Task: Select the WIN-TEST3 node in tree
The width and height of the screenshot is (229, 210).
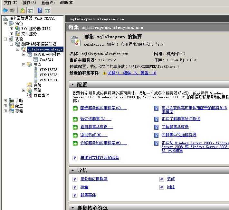Action: pyautogui.click(x=48, y=75)
